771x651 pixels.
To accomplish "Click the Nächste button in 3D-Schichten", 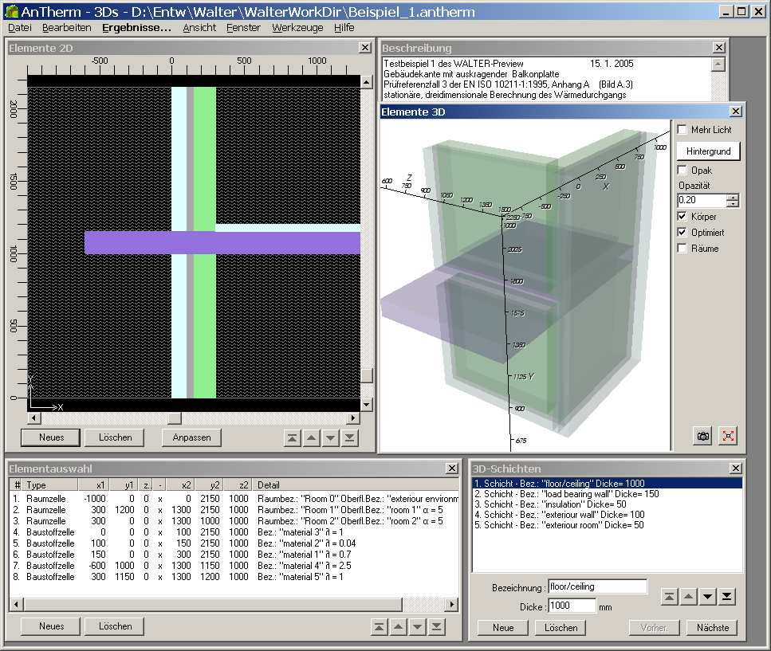I will pyautogui.click(x=712, y=627).
